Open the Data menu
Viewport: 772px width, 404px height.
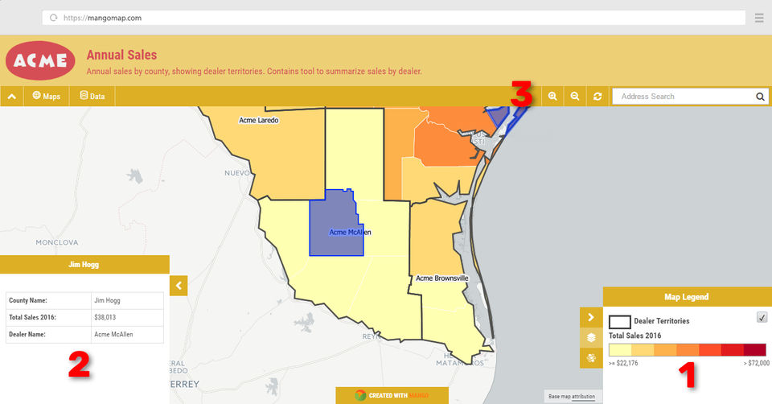click(92, 96)
